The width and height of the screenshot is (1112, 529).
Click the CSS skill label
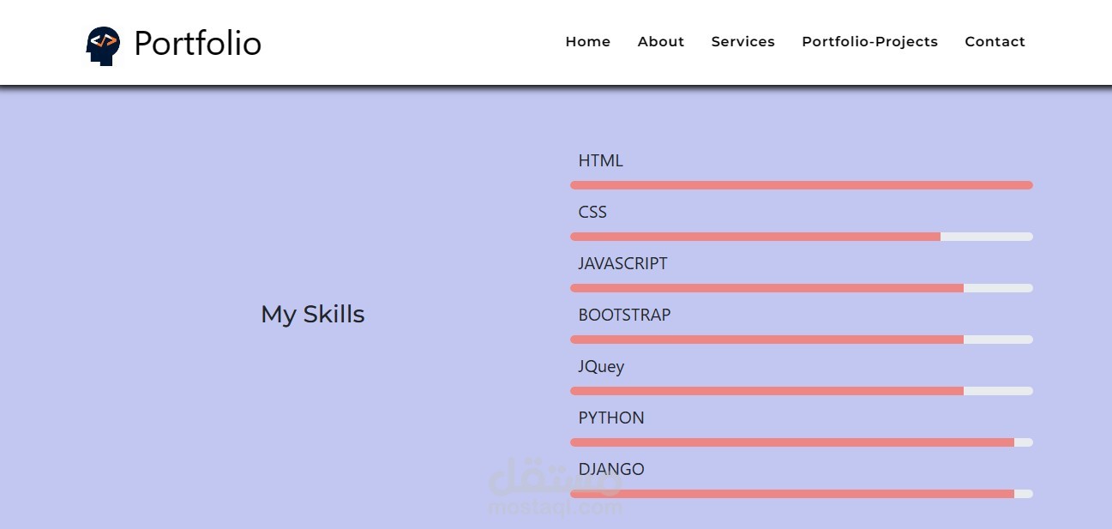coord(592,212)
